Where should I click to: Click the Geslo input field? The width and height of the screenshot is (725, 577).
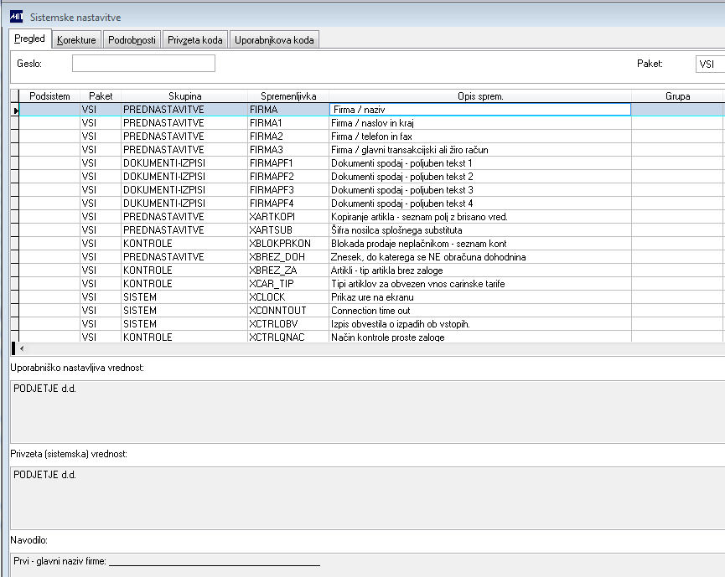tap(143, 64)
